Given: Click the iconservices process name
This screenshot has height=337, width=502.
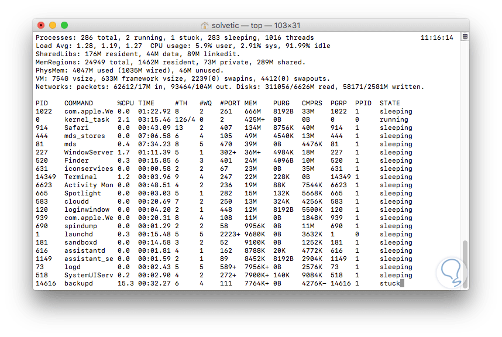Looking at the screenshot, I should pos(89,168).
